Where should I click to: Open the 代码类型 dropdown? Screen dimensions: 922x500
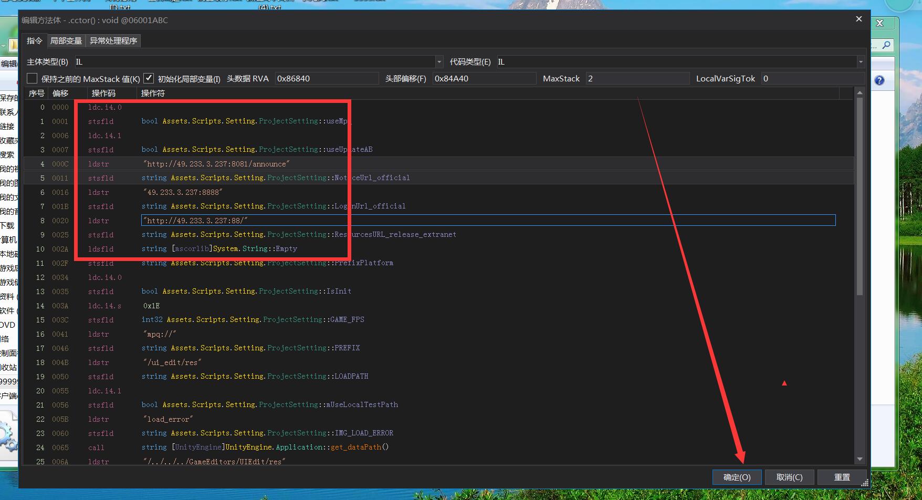[860, 62]
